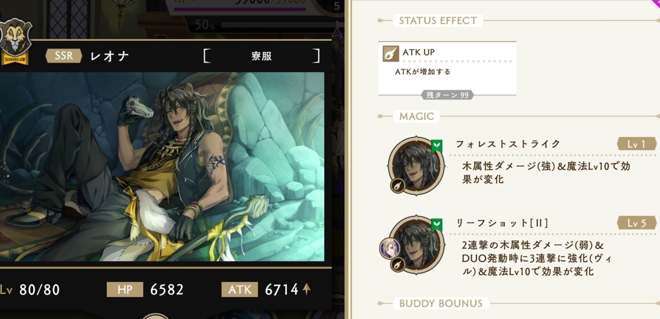The height and width of the screenshot is (319, 660).
Task: Click green wood element badge on リーフショット
Action: click(x=437, y=225)
